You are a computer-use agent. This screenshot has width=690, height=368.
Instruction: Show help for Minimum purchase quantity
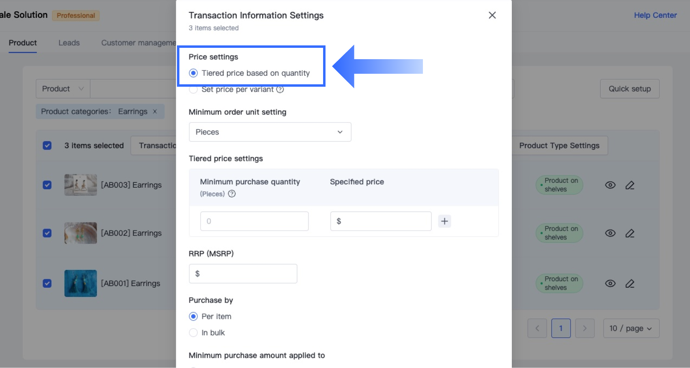[x=232, y=194]
